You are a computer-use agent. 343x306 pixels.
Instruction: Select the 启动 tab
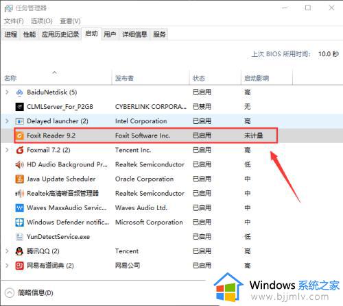click(91, 34)
